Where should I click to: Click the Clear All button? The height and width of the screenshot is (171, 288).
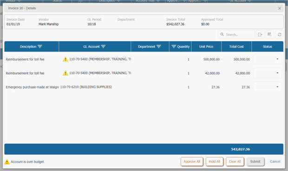[235, 161]
